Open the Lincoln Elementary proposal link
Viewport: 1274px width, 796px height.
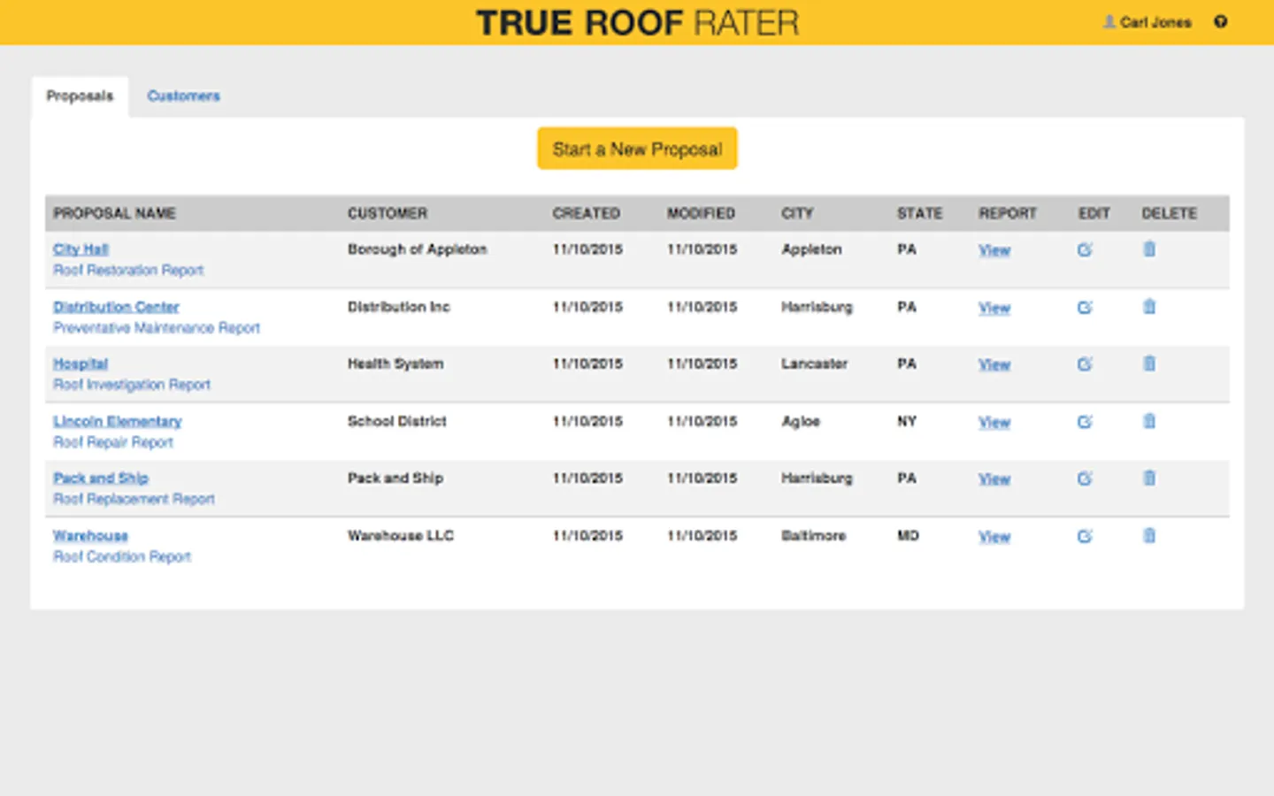point(117,421)
